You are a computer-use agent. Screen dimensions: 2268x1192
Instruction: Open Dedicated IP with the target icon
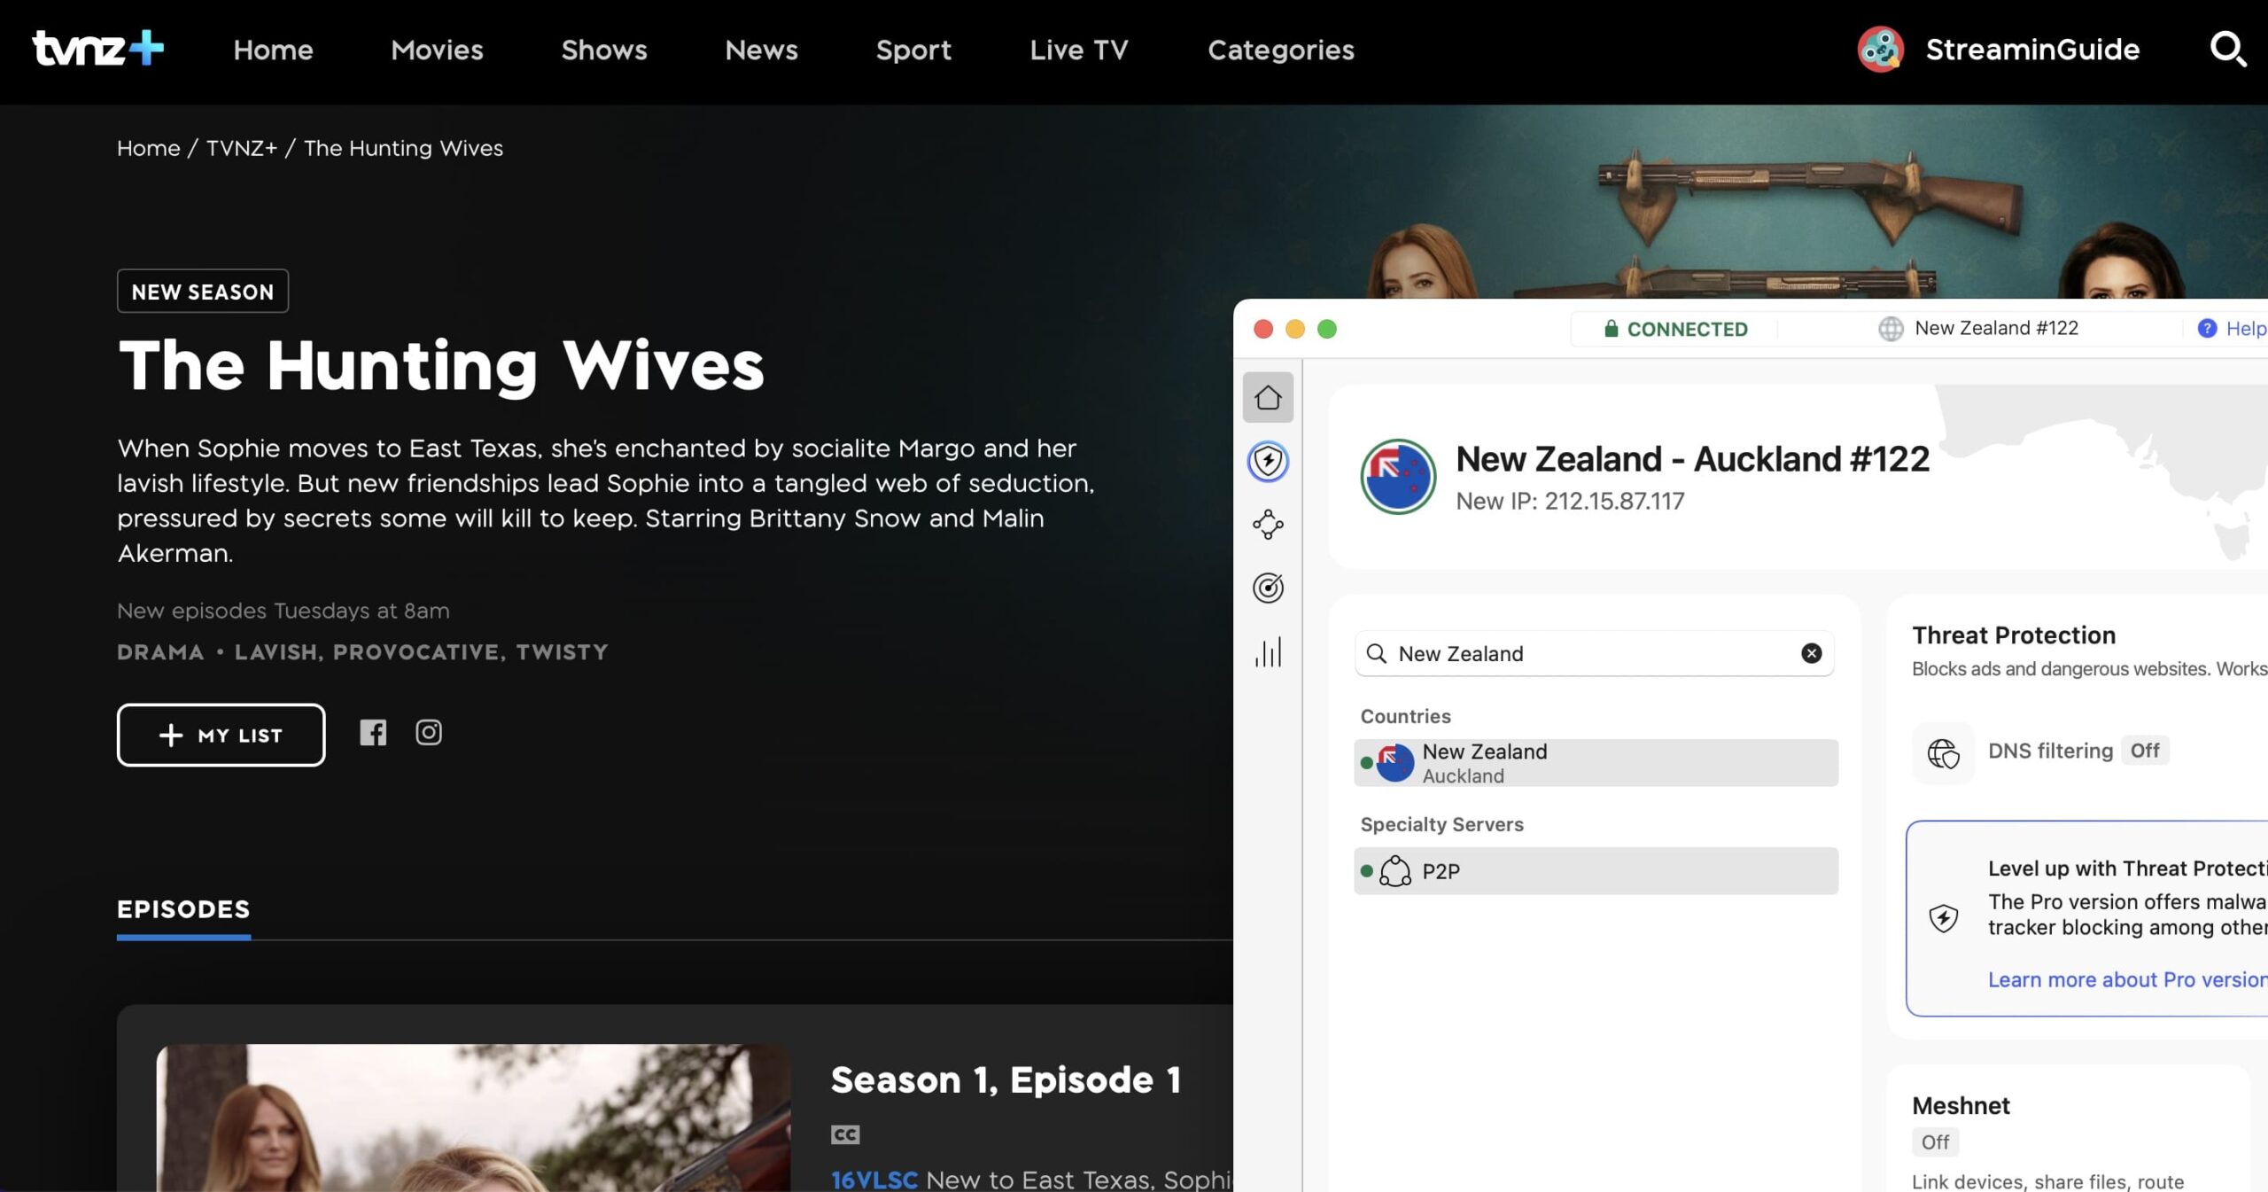point(1268,588)
